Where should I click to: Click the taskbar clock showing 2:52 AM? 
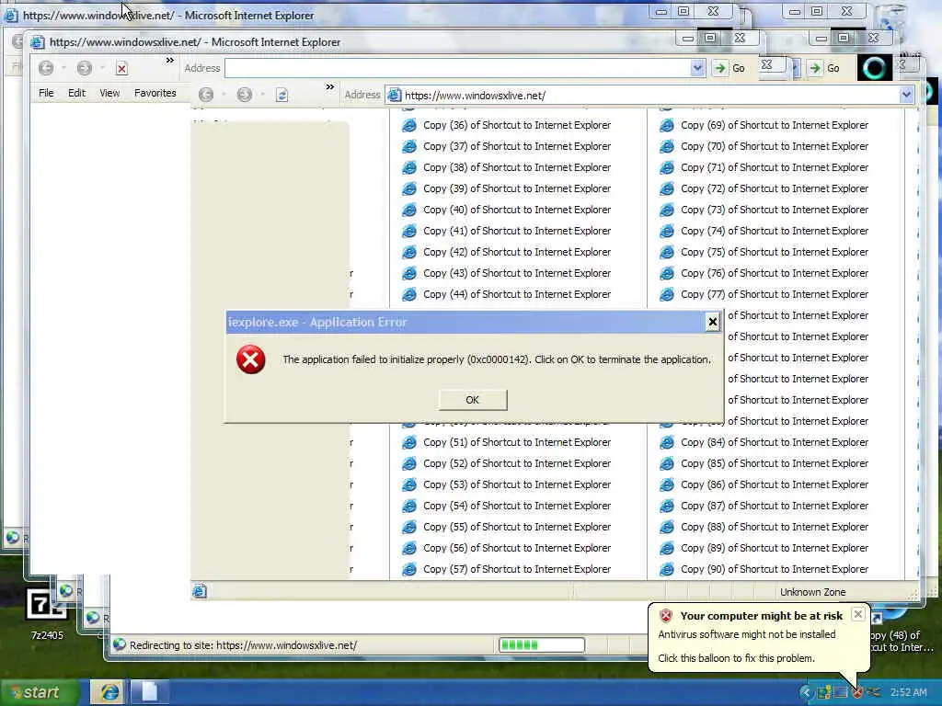coord(908,693)
